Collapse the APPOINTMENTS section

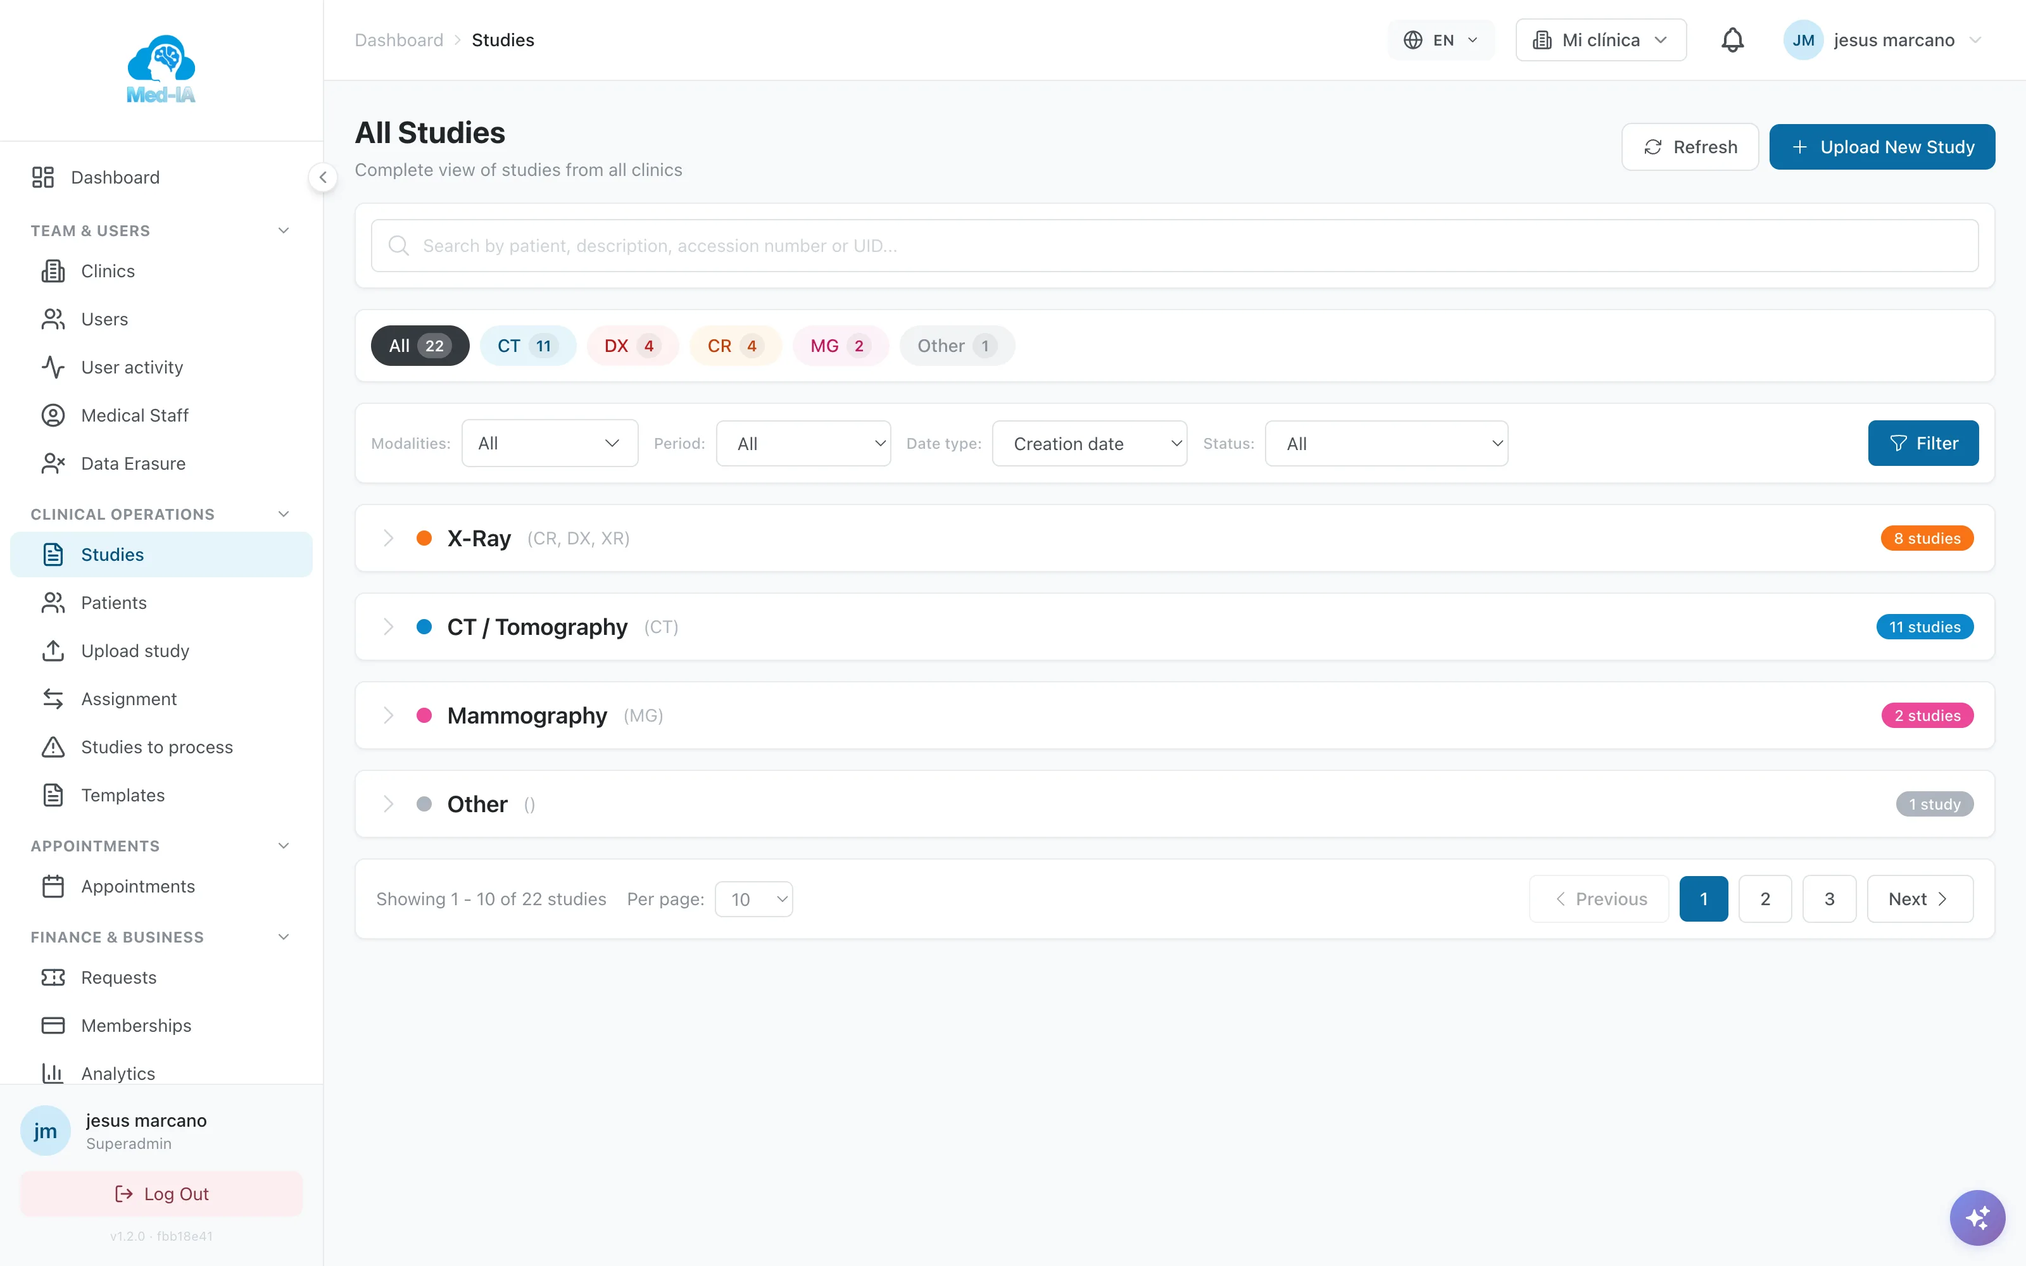pyautogui.click(x=284, y=846)
